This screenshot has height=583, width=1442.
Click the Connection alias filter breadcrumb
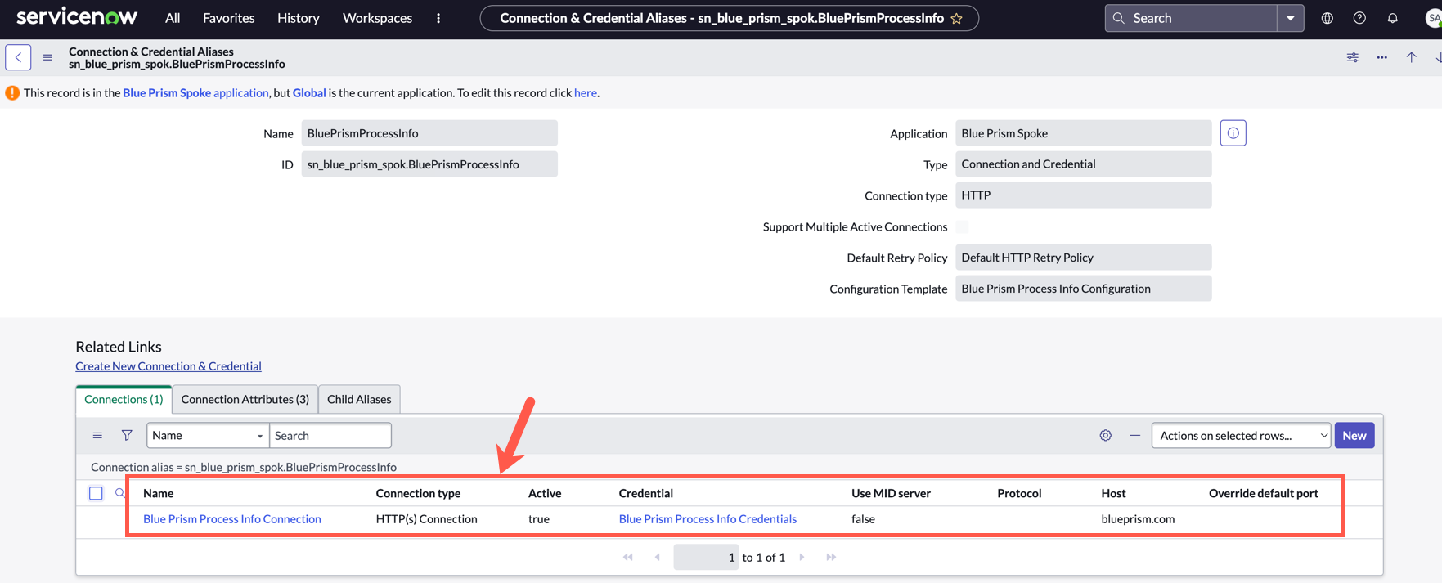(244, 468)
